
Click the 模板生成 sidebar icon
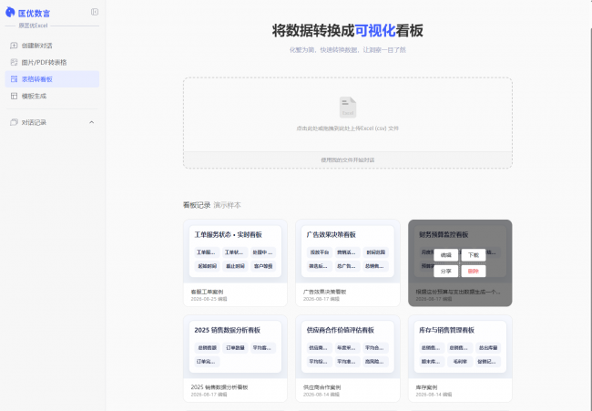pyautogui.click(x=14, y=96)
